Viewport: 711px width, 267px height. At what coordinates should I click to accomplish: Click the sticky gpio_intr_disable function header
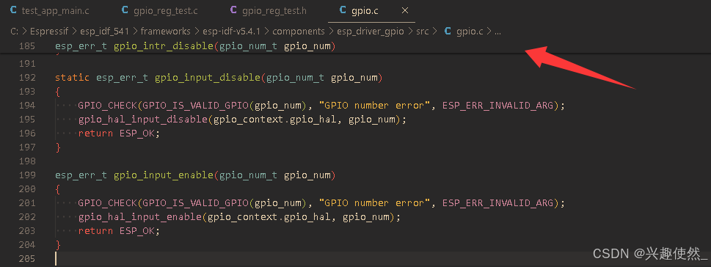[x=195, y=46]
